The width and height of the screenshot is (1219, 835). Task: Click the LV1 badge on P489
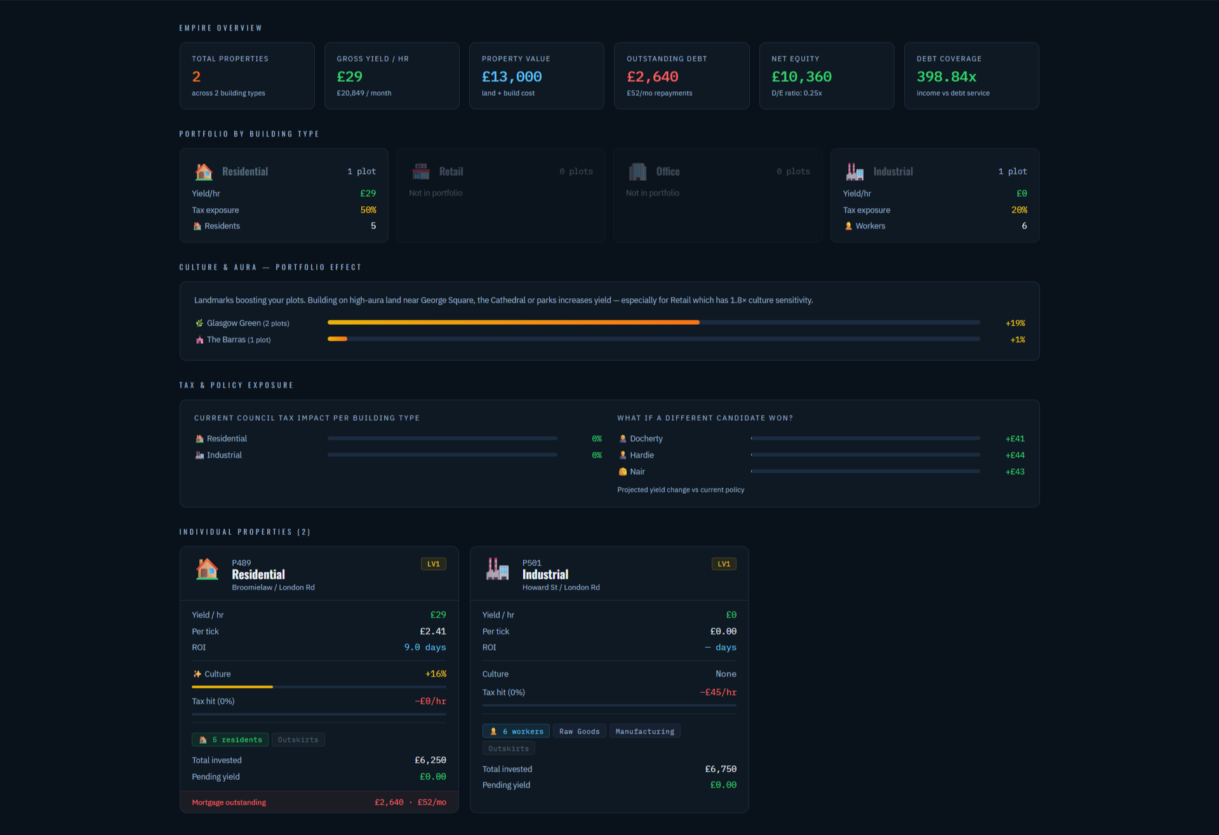433,564
